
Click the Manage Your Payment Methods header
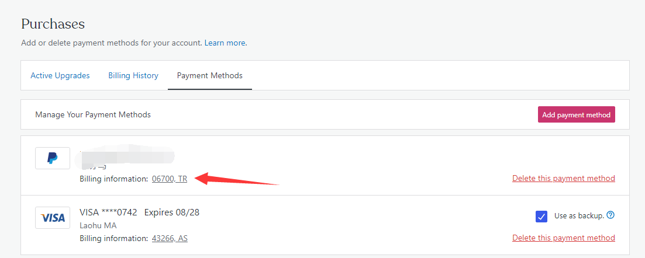93,114
